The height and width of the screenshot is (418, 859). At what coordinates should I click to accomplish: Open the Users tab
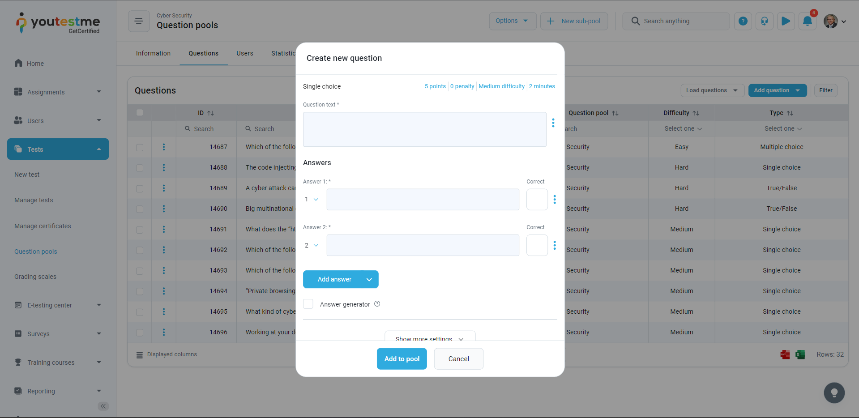[244, 53]
